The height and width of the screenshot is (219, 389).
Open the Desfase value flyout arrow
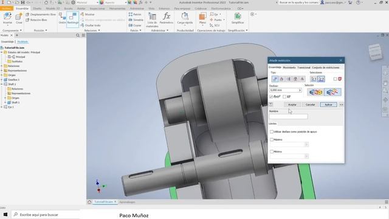click(300, 90)
